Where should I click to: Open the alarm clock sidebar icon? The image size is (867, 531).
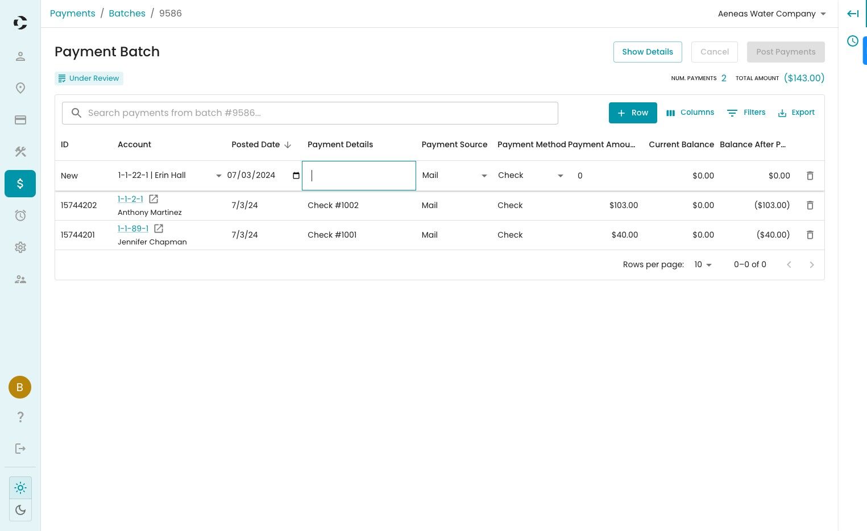pos(20,215)
